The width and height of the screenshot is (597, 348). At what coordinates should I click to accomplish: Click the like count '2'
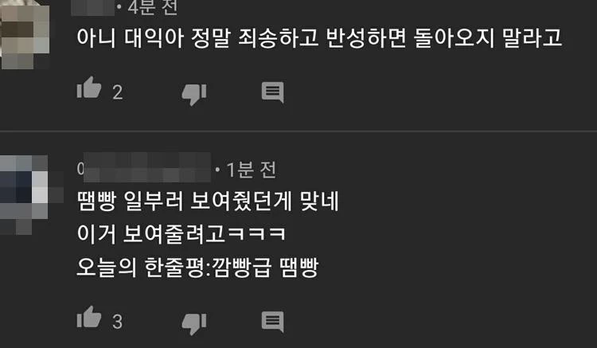pos(118,92)
